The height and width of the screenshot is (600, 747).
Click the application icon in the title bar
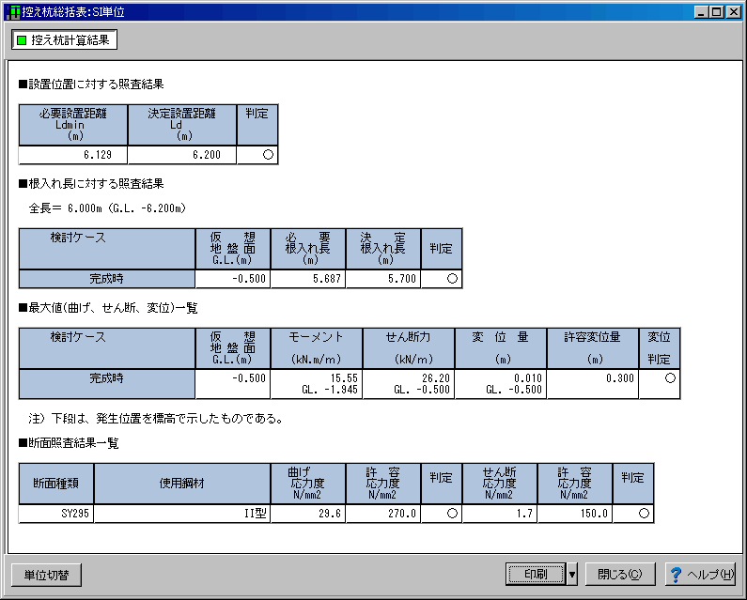[14, 11]
